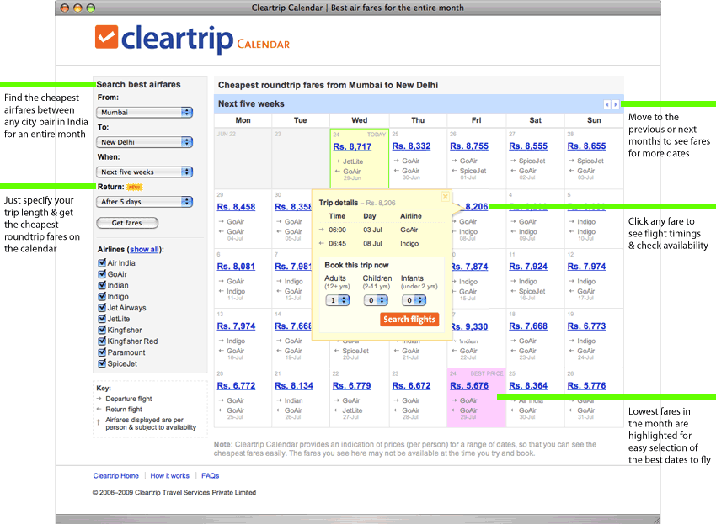Uncheck the Air India checkbox

(102, 262)
